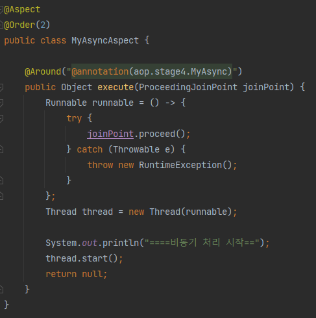Click RuntimeException constructor call
This screenshot has width=316, height=318.
186,165
